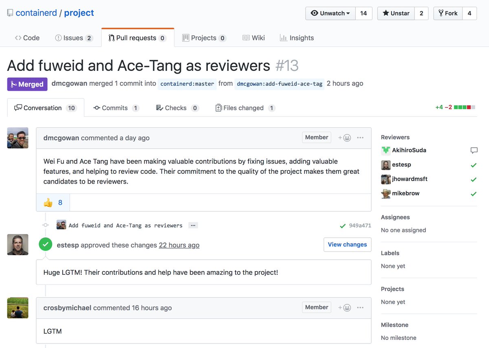Click the Labels sidebar heading
Image resolution: width=489 pixels, height=348 pixels.
click(390, 253)
